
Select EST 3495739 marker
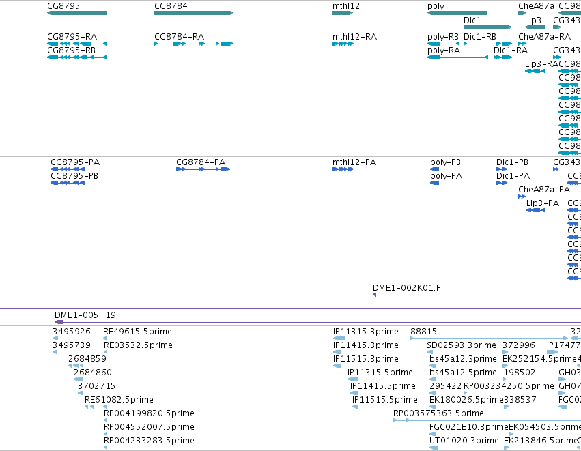point(55,352)
